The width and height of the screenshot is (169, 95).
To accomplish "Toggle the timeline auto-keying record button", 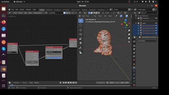I will tap(60, 83).
